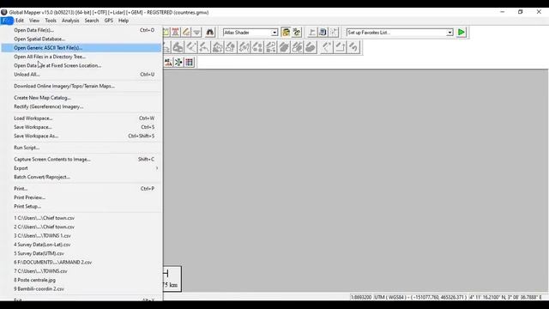This screenshot has width=549, height=309.
Task: Run the selected favorite with green play icon
Action: pos(462,33)
